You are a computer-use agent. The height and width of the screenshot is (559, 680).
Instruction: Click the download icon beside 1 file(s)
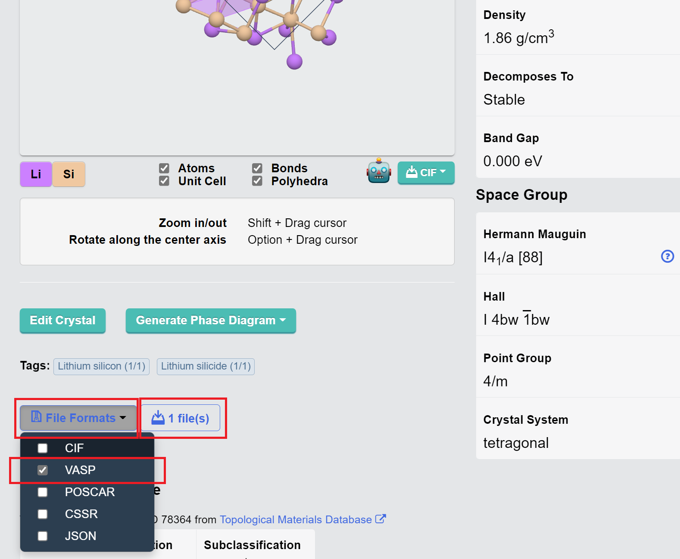tap(158, 418)
